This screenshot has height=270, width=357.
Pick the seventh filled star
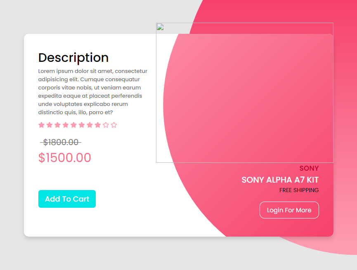click(90, 125)
